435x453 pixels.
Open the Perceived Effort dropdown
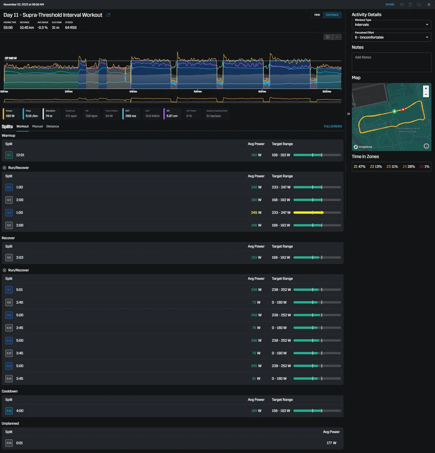391,37
